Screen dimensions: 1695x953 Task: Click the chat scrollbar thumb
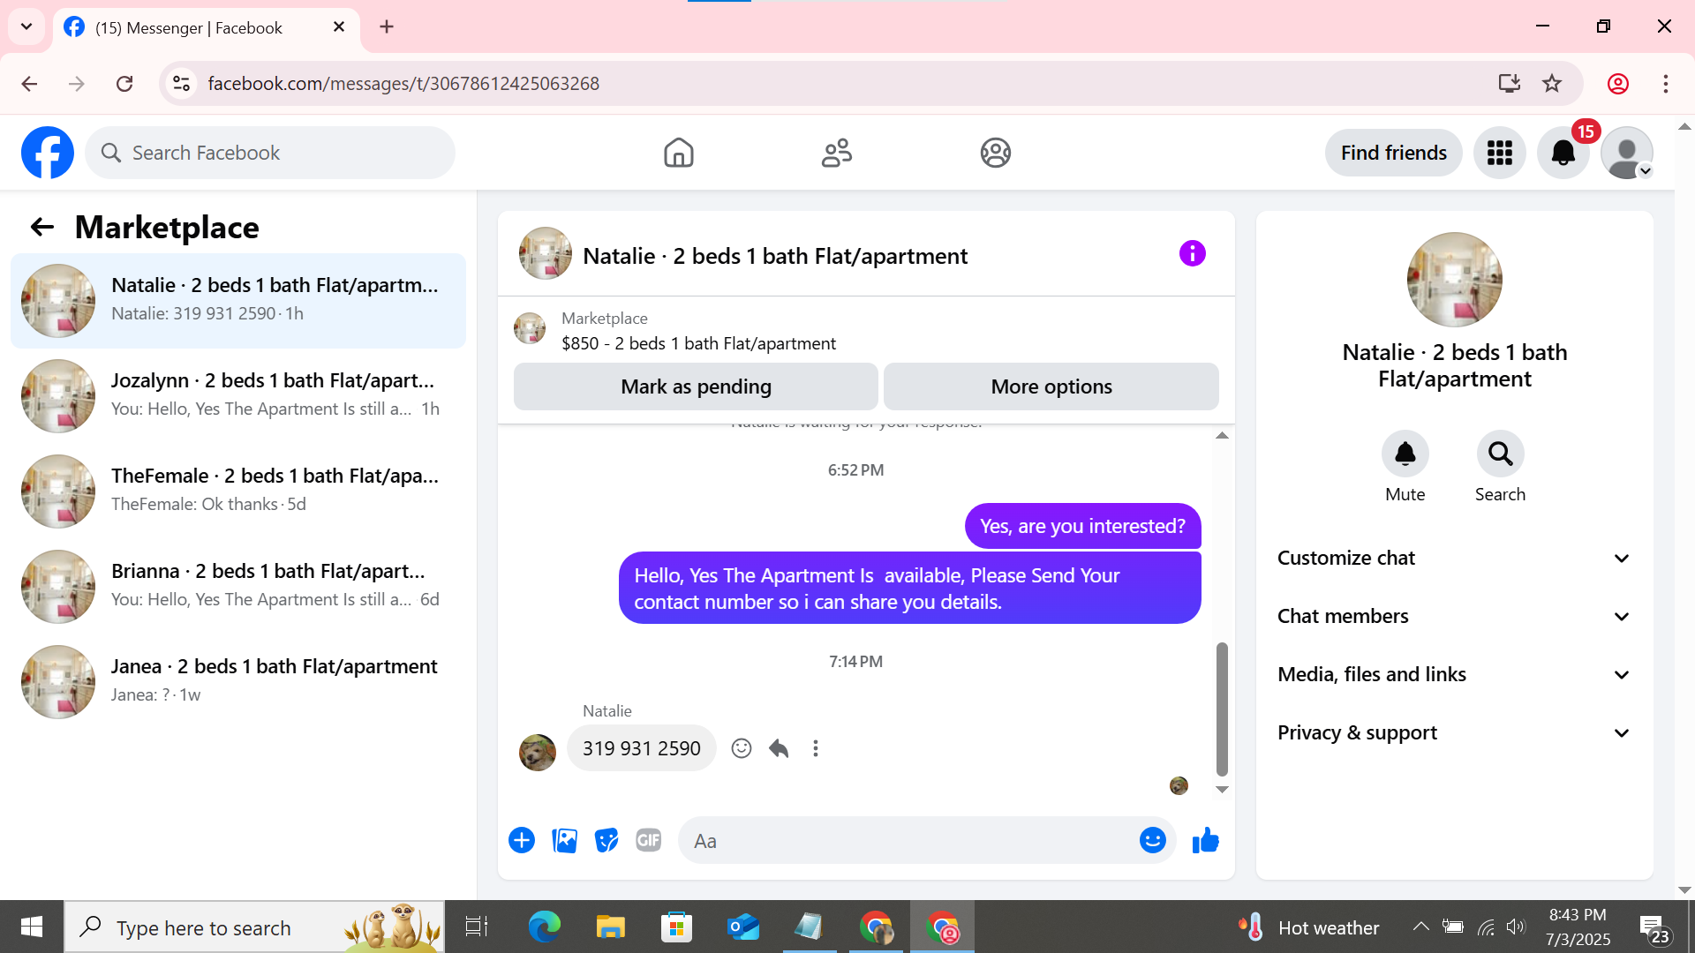[x=1222, y=709]
